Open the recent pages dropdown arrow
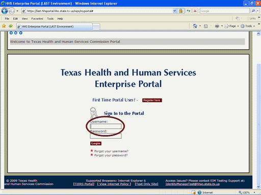 pos(17,11)
